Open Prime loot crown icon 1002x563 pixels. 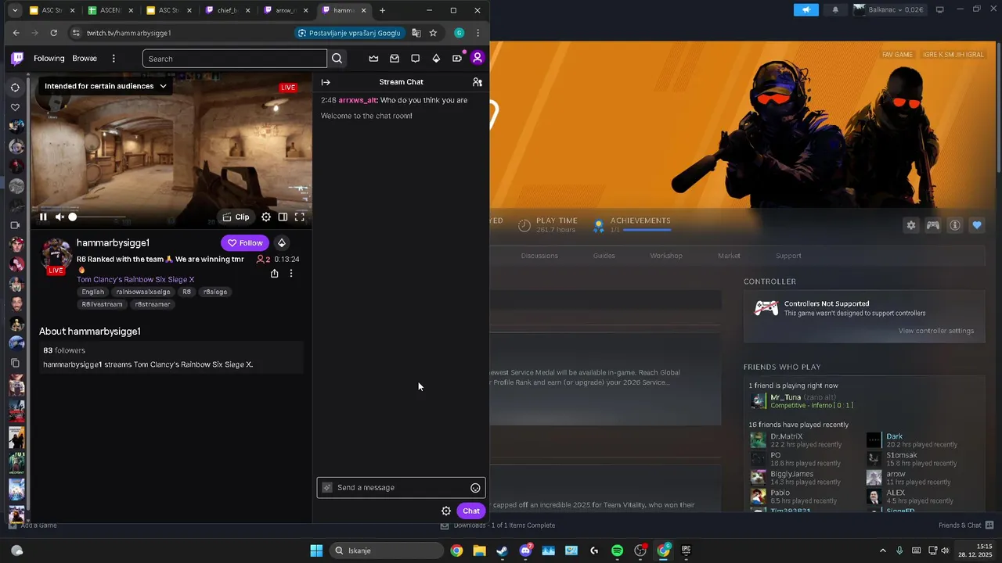click(373, 58)
